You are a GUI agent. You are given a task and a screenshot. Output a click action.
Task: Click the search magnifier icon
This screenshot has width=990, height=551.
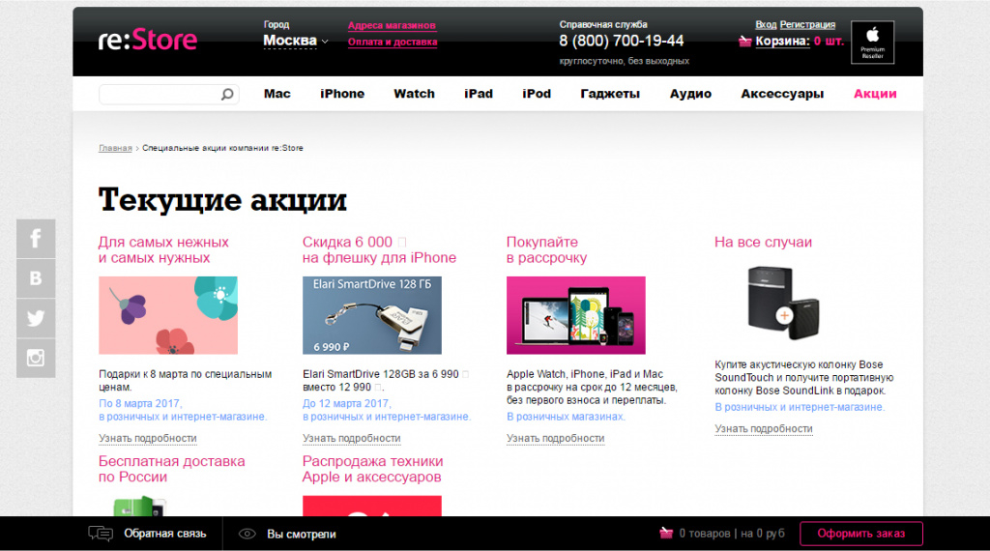(x=227, y=94)
